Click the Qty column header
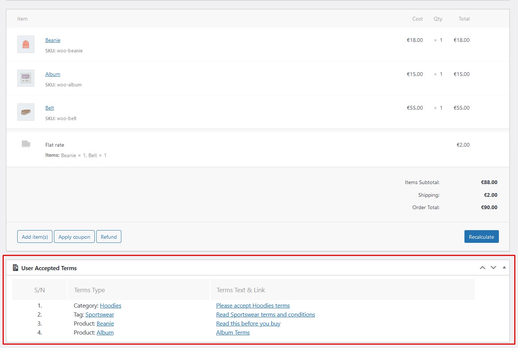Image resolution: width=518 pixels, height=348 pixels. pyautogui.click(x=438, y=19)
